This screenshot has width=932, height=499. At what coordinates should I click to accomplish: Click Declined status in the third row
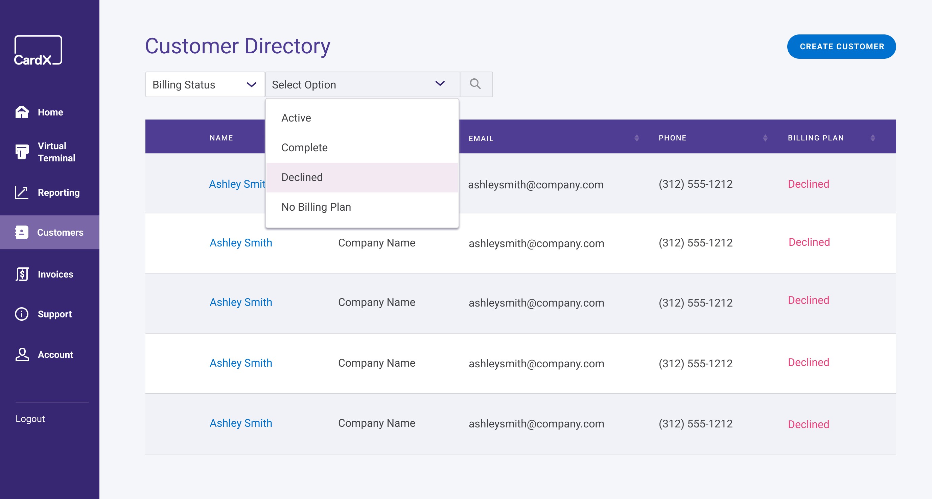point(808,300)
